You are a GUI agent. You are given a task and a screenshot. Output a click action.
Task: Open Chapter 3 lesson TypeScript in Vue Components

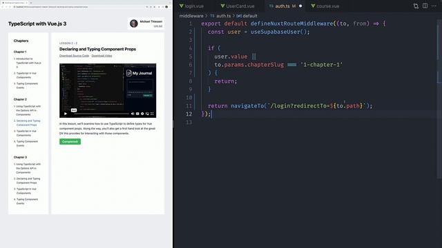click(x=26, y=191)
